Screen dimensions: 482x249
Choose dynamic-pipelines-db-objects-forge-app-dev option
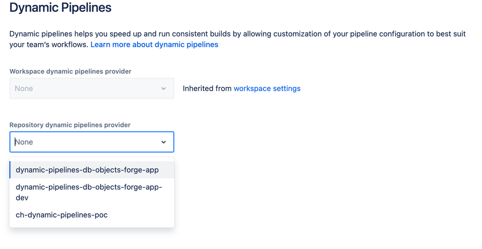click(x=92, y=193)
